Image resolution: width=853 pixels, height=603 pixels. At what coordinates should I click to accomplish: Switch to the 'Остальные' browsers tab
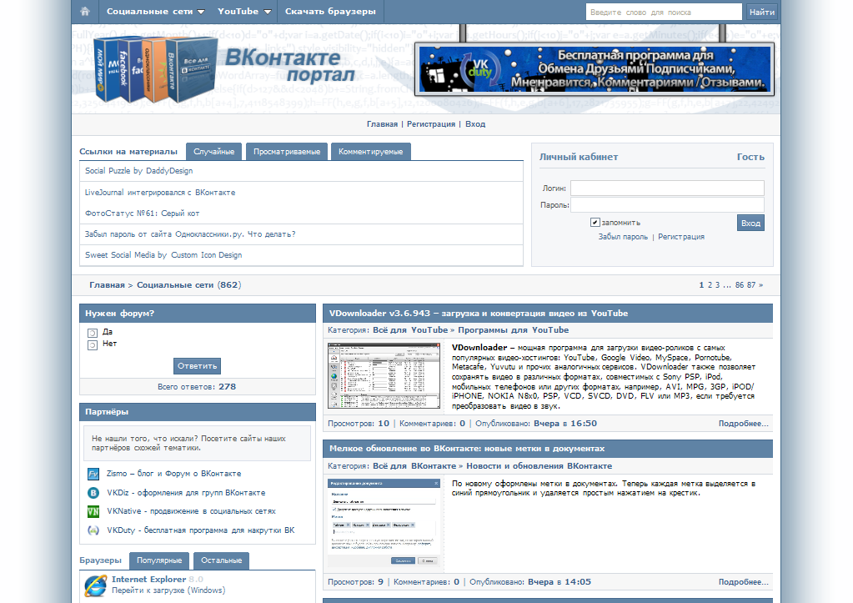tap(222, 560)
